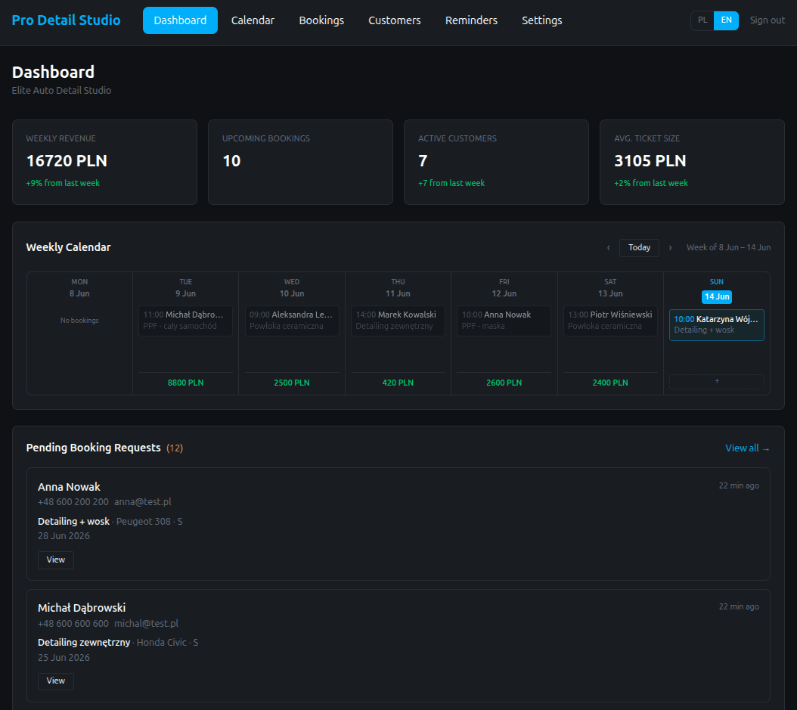The image size is (797, 710).
Task: Open Katarzyna 10:00 Detailing + wosk booking
Action: 717,325
